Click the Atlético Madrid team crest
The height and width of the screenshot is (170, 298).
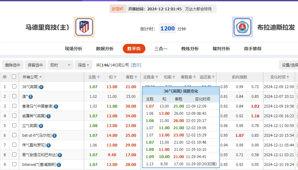click(84, 27)
